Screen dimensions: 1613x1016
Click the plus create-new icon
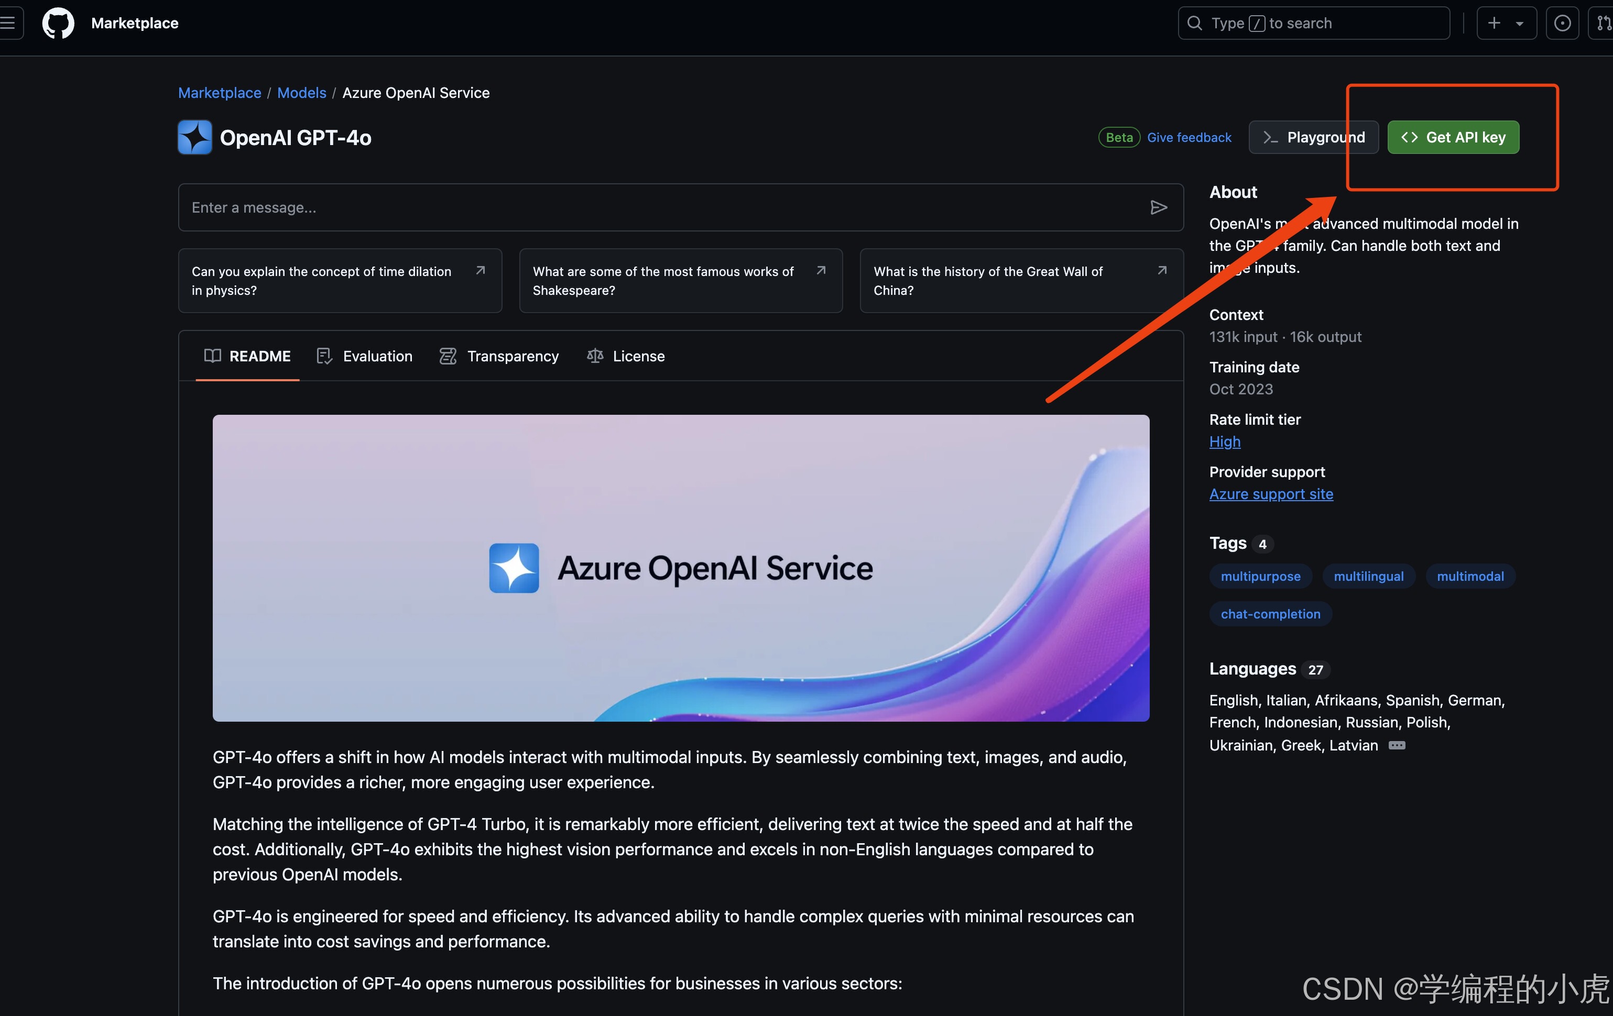pyautogui.click(x=1495, y=23)
